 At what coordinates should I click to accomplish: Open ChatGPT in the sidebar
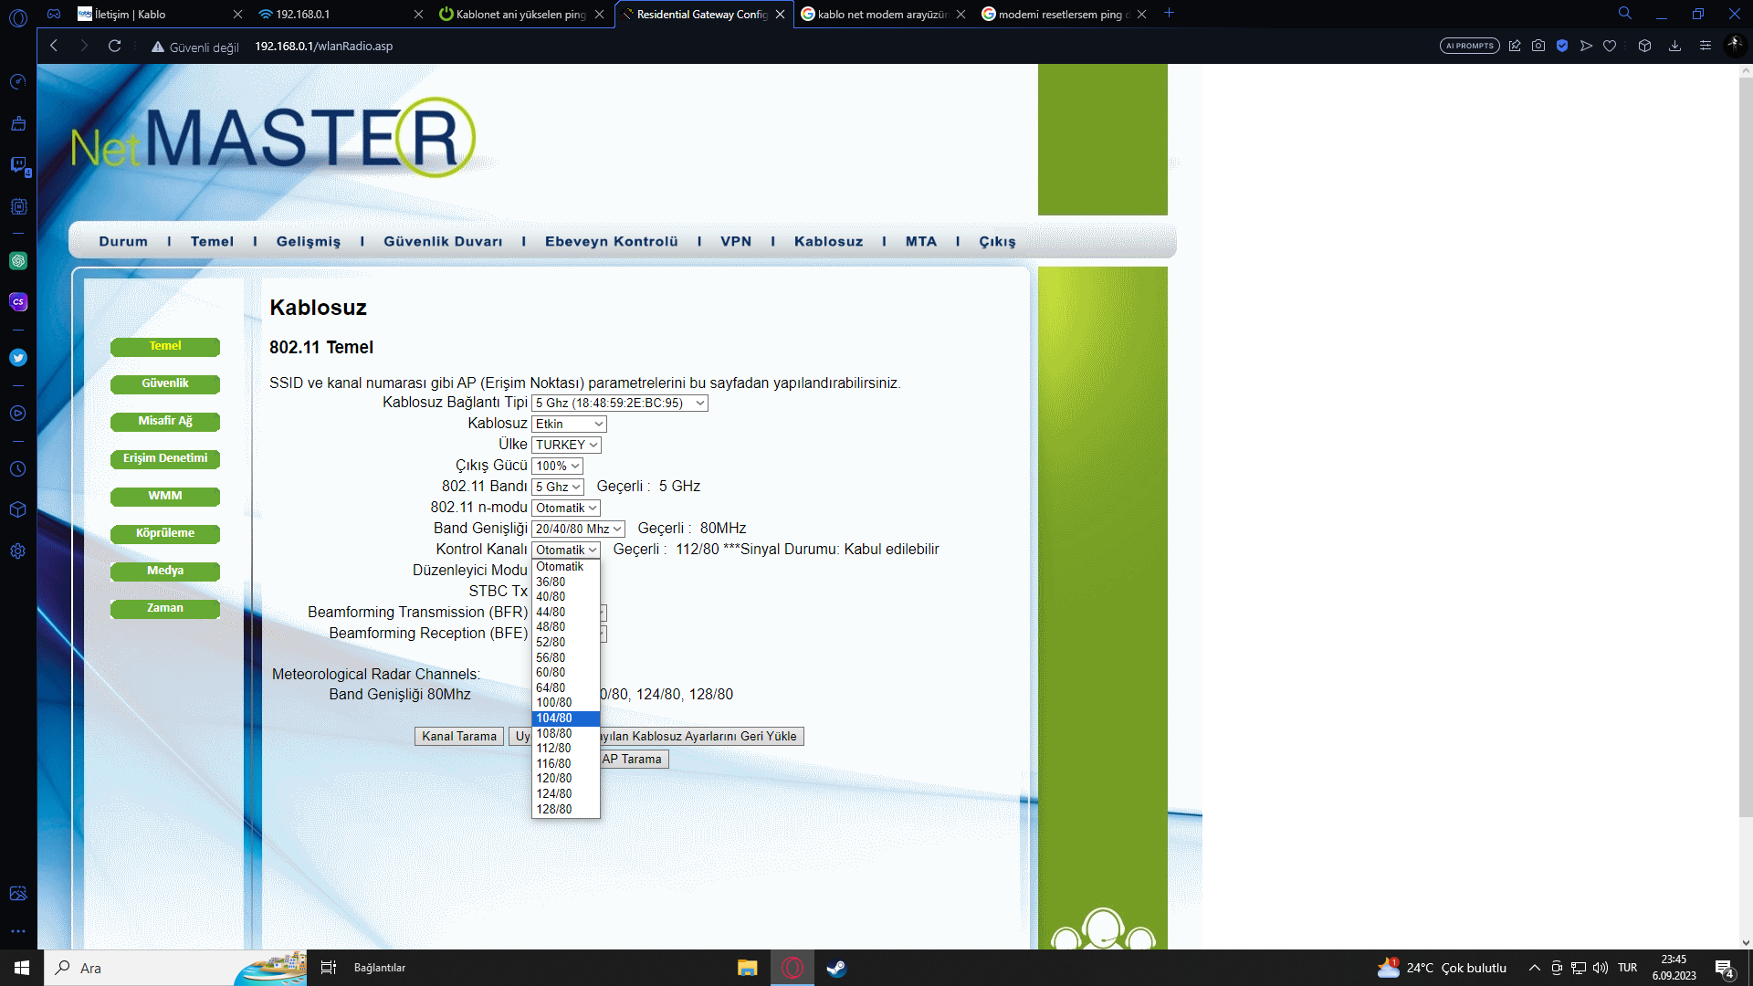click(18, 261)
